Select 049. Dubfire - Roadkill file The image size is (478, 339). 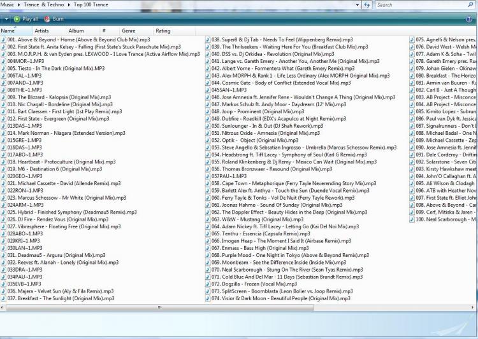pyautogui.click(x=276, y=119)
